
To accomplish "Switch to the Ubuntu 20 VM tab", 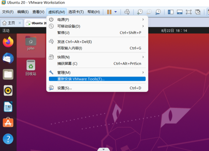I will click(36, 23).
